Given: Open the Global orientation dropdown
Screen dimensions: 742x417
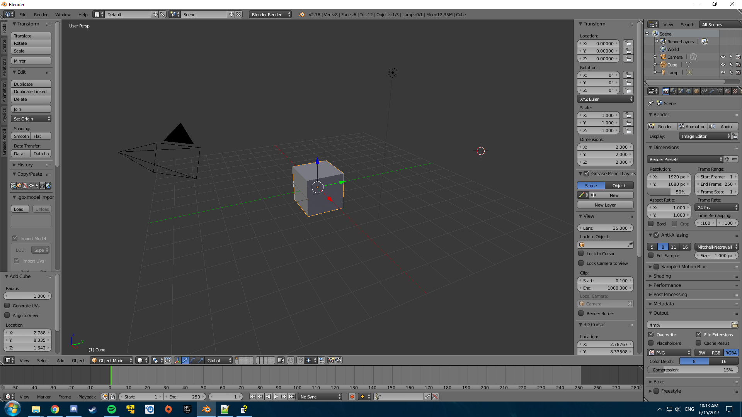Looking at the screenshot, I should 219,360.
